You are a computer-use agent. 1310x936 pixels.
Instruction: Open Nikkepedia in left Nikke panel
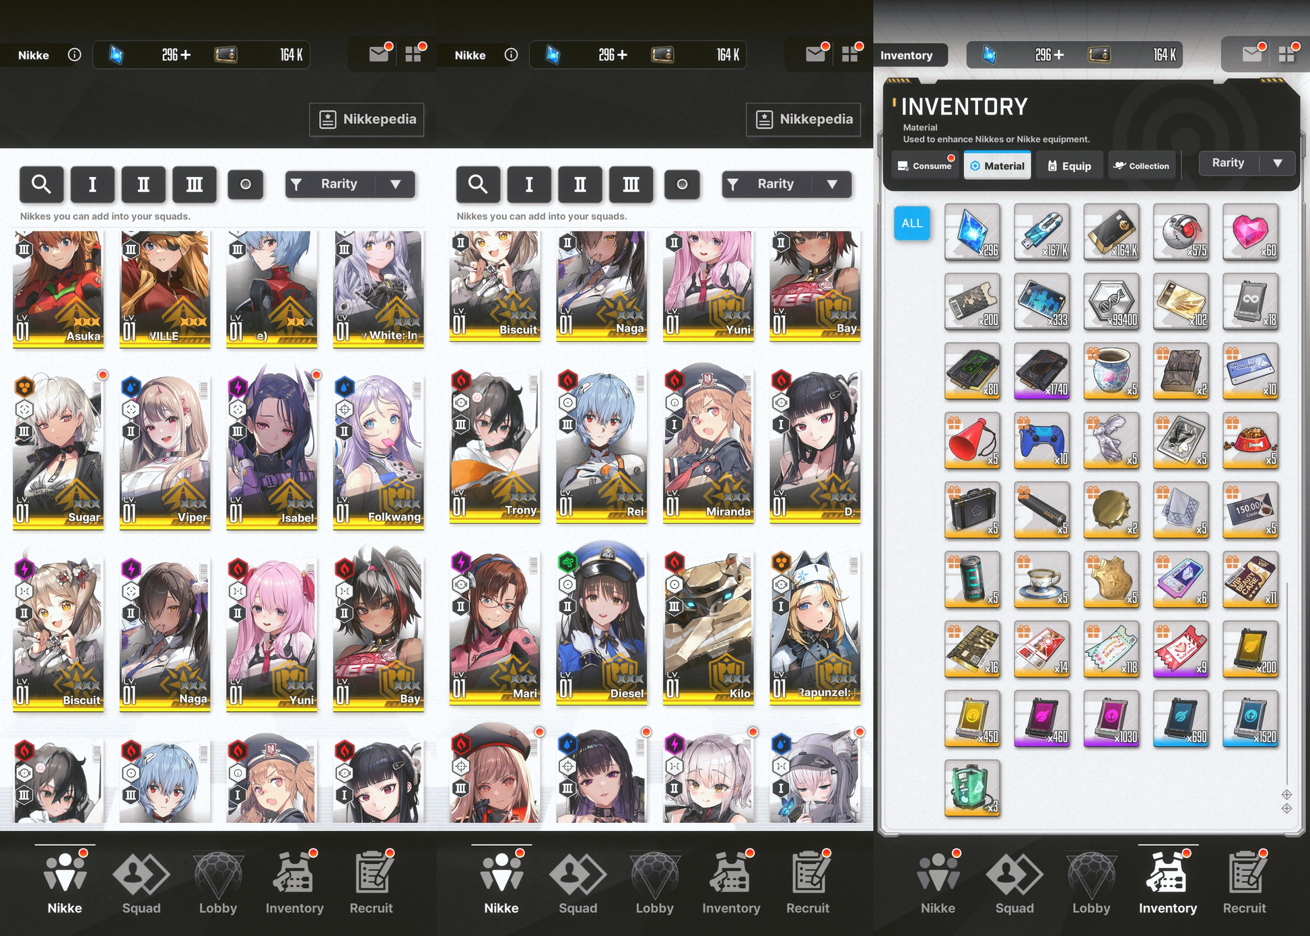(x=367, y=120)
